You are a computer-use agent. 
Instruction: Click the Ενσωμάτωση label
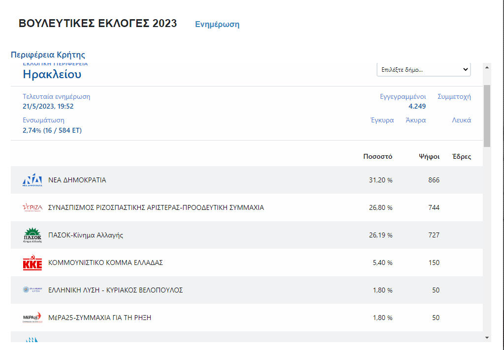[43, 120]
